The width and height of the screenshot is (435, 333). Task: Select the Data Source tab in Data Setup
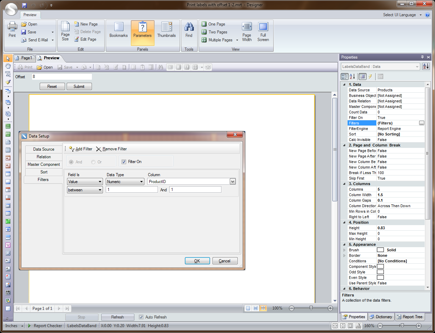[x=44, y=149]
